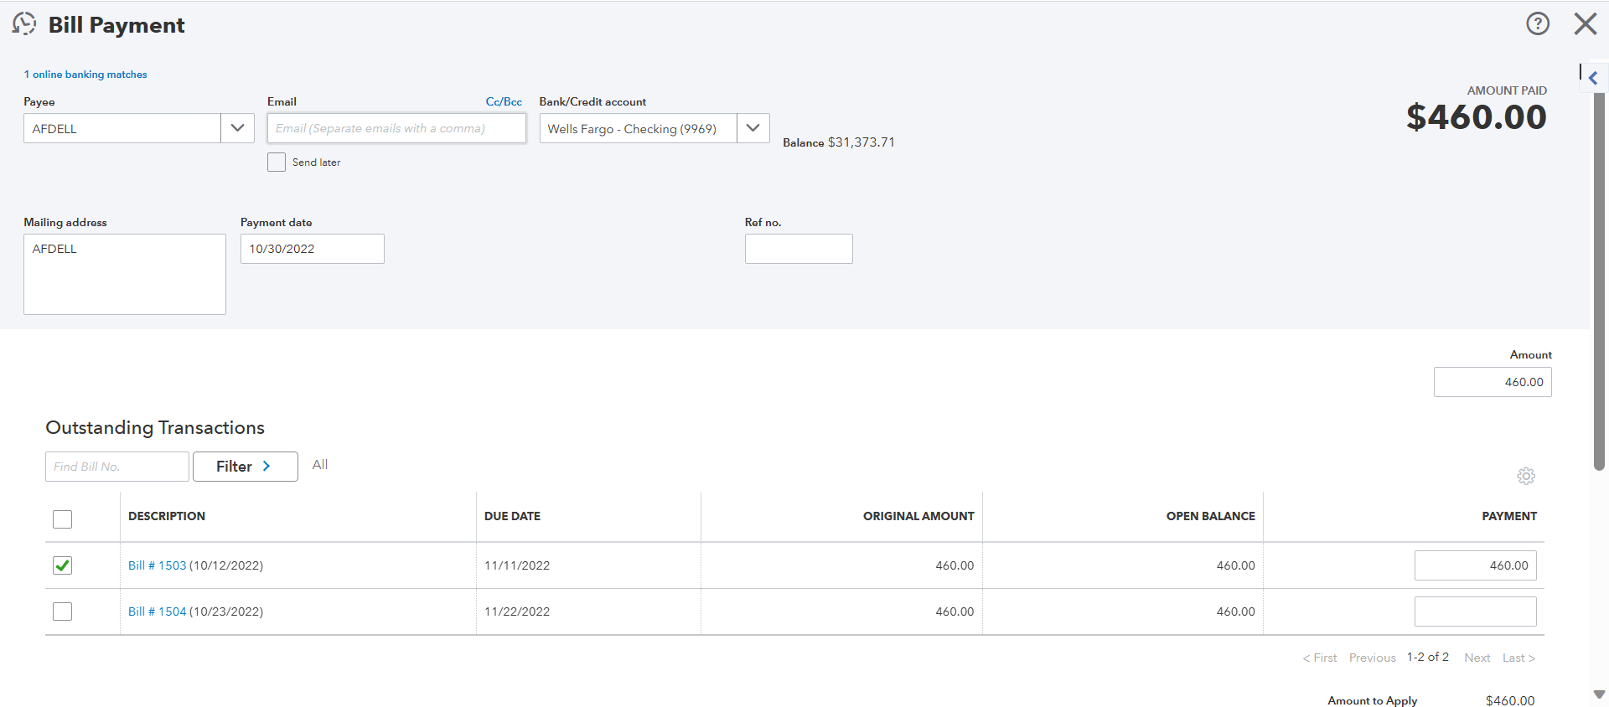
Task: Click the Mailing address text box
Action: tap(125, 274)
